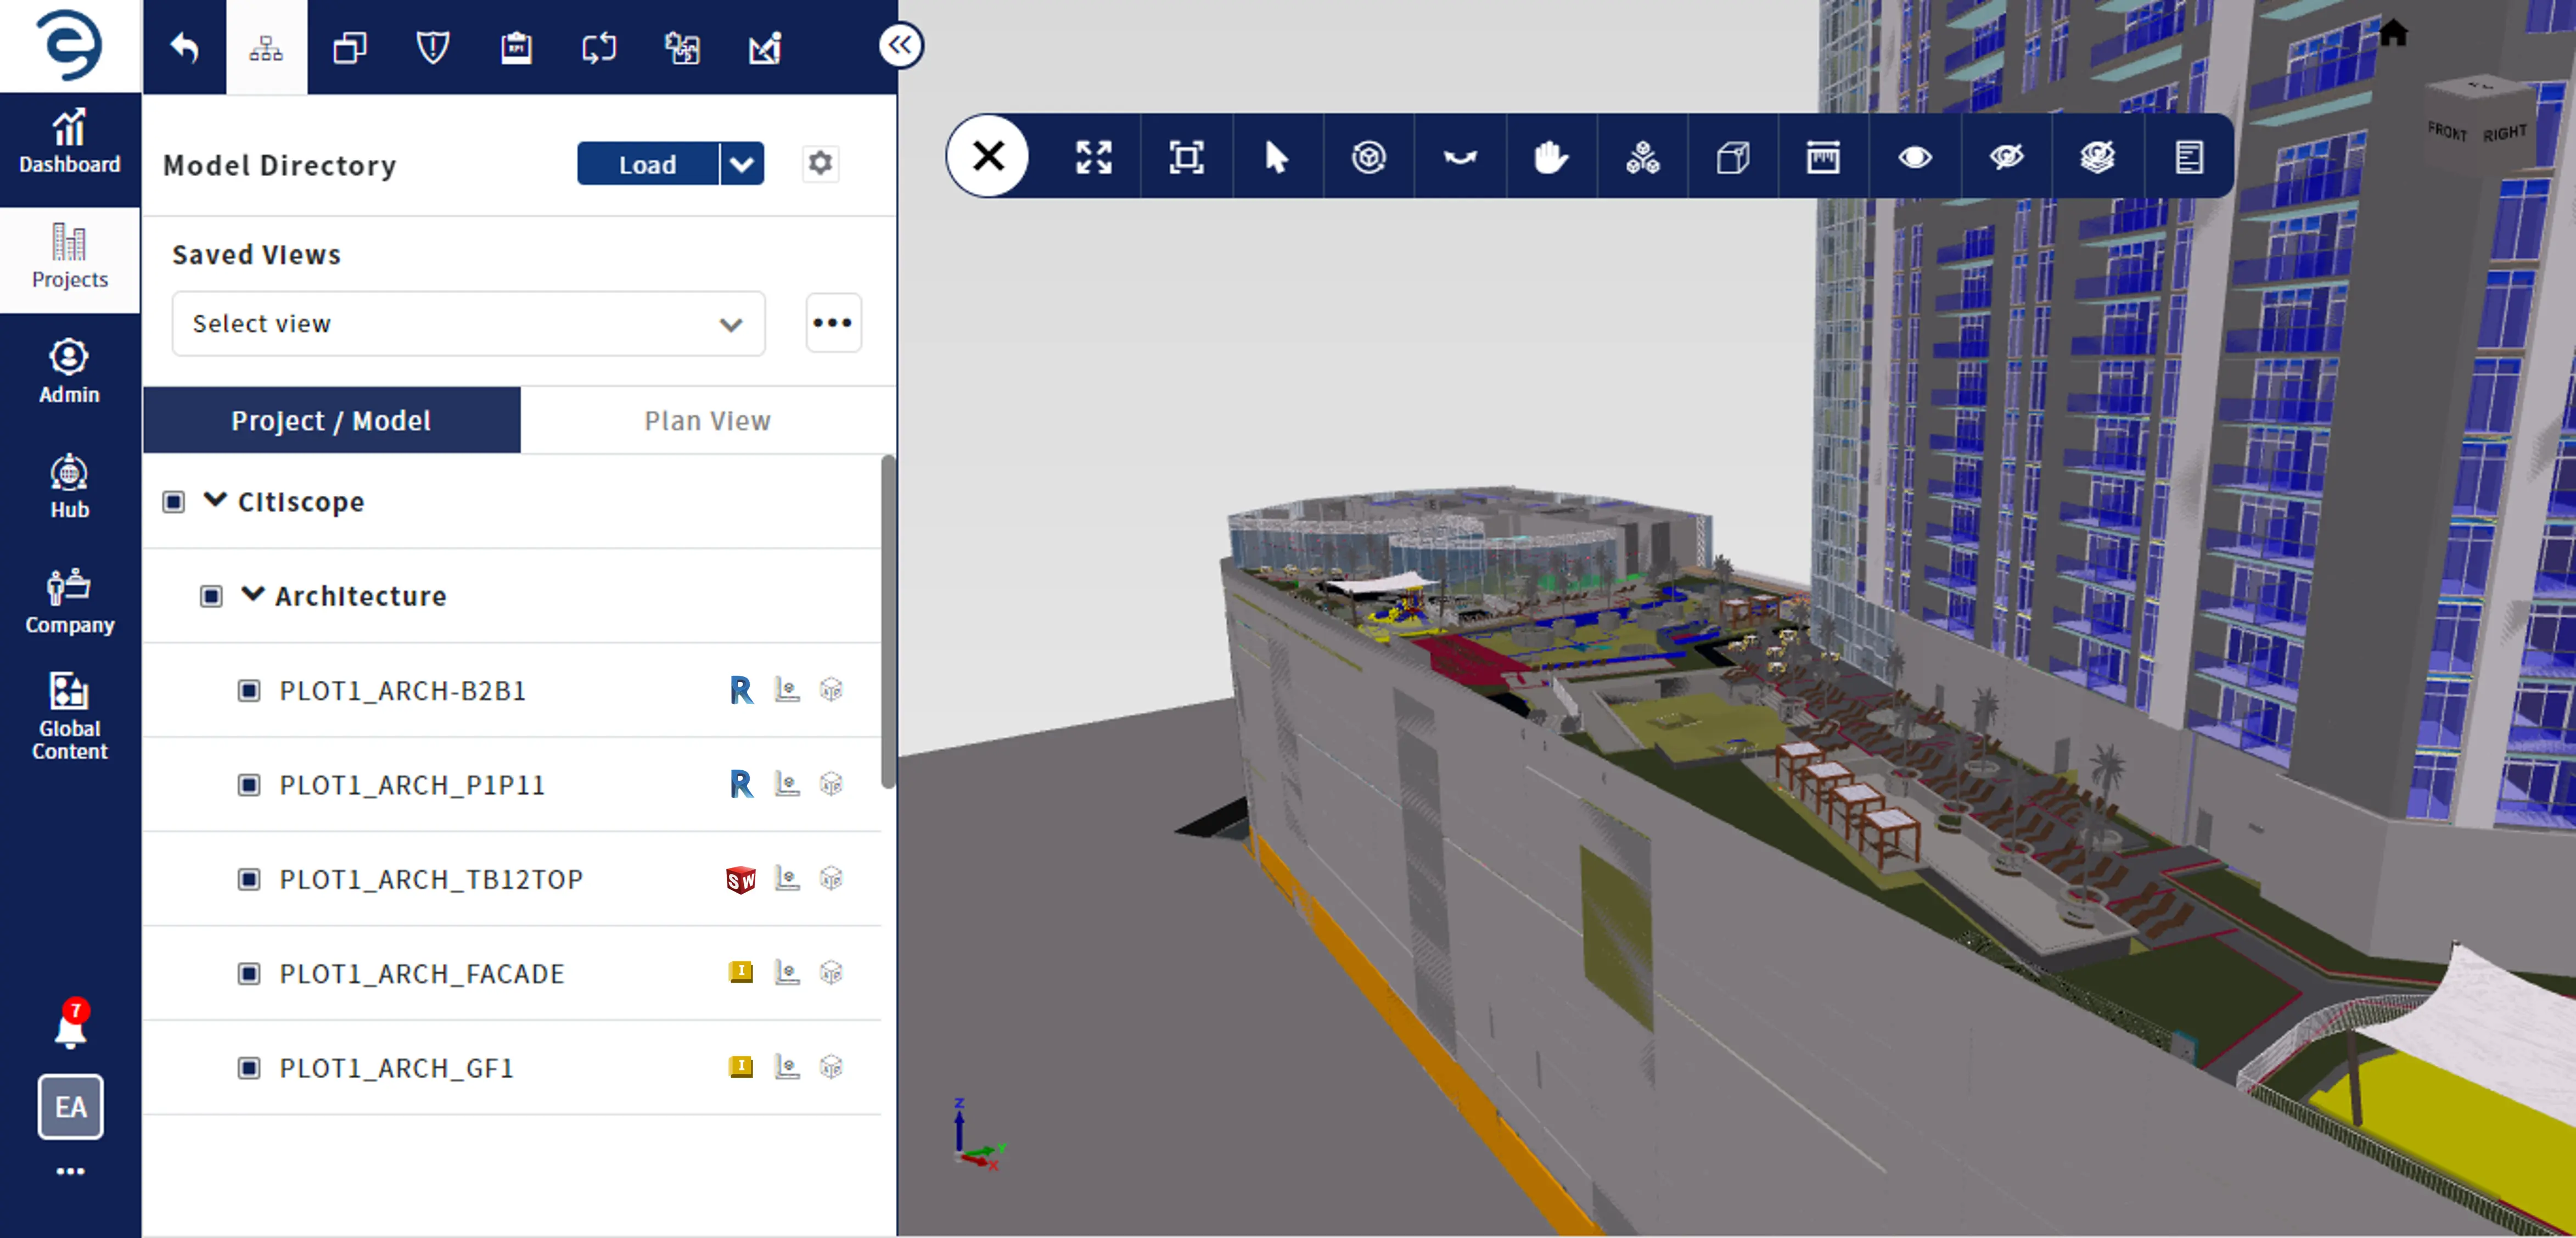Open the Select view dropdown

click(468, 323)
